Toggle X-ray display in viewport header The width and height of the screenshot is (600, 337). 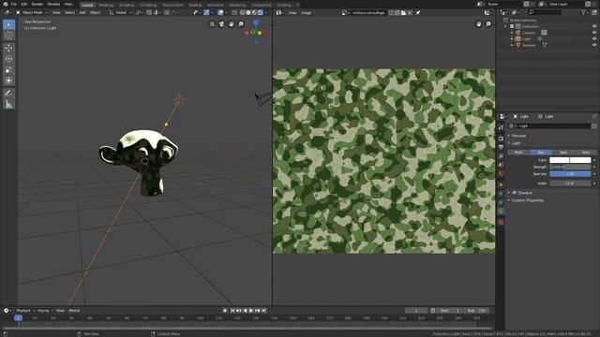[234, 12]
